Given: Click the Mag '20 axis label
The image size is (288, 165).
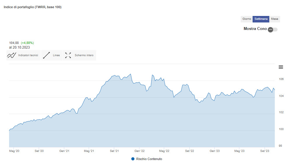Looking at the screenshot, I should 14,151.
